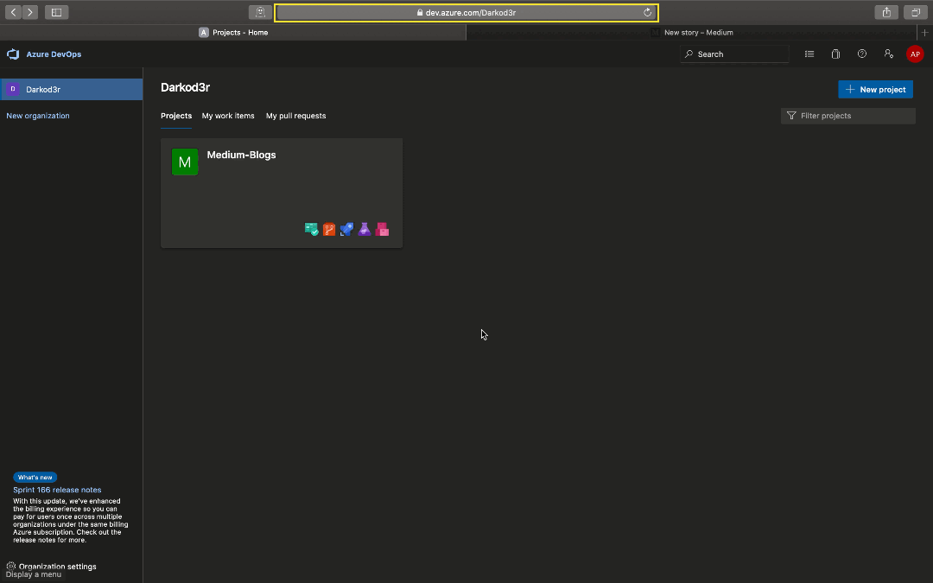The height and width of the screenshot is (583, 933).
Task: Click the Filter projects input field
Action: pos(848,116)
